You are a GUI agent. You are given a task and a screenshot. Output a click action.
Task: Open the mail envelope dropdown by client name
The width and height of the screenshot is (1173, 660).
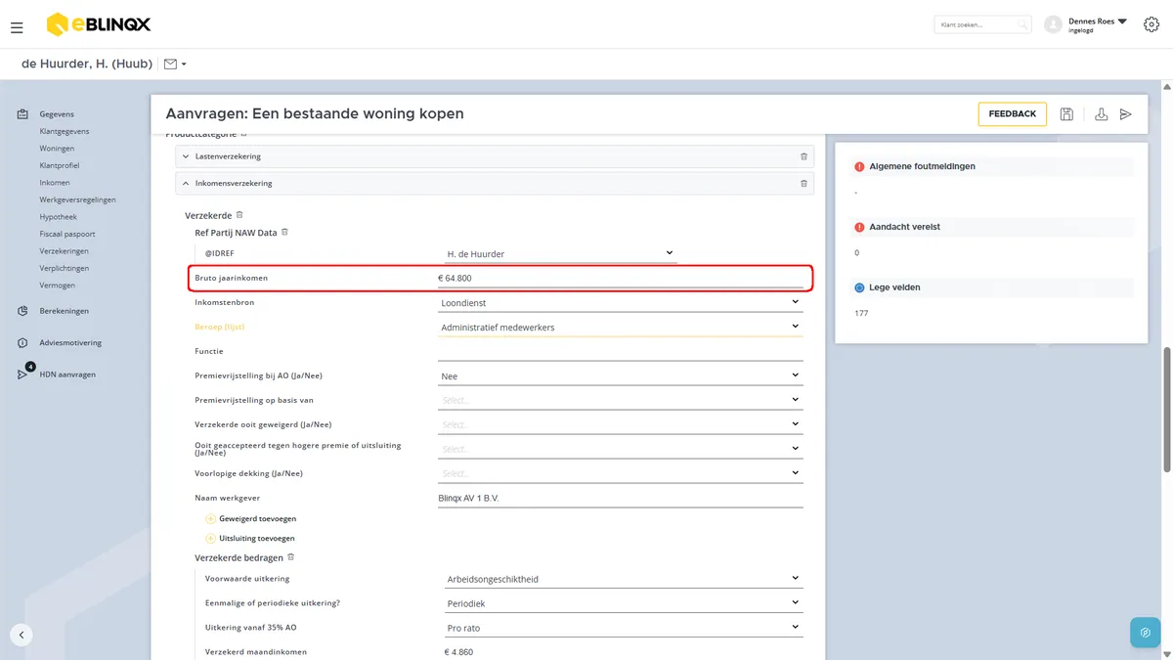tap(175, 65)
